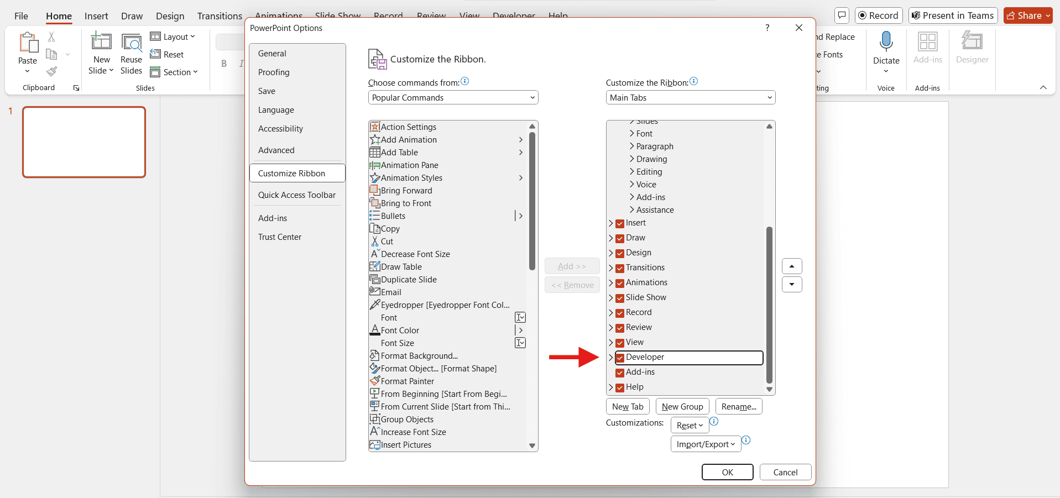
Task: Click the Present in Teams button
Action: pyautogui.click(x=952, y=15)
